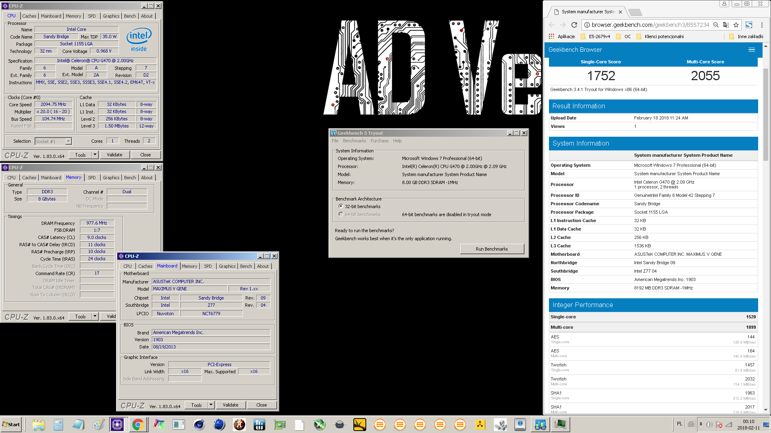Click Validate in the Mainboard tab window

pos(230,405)
